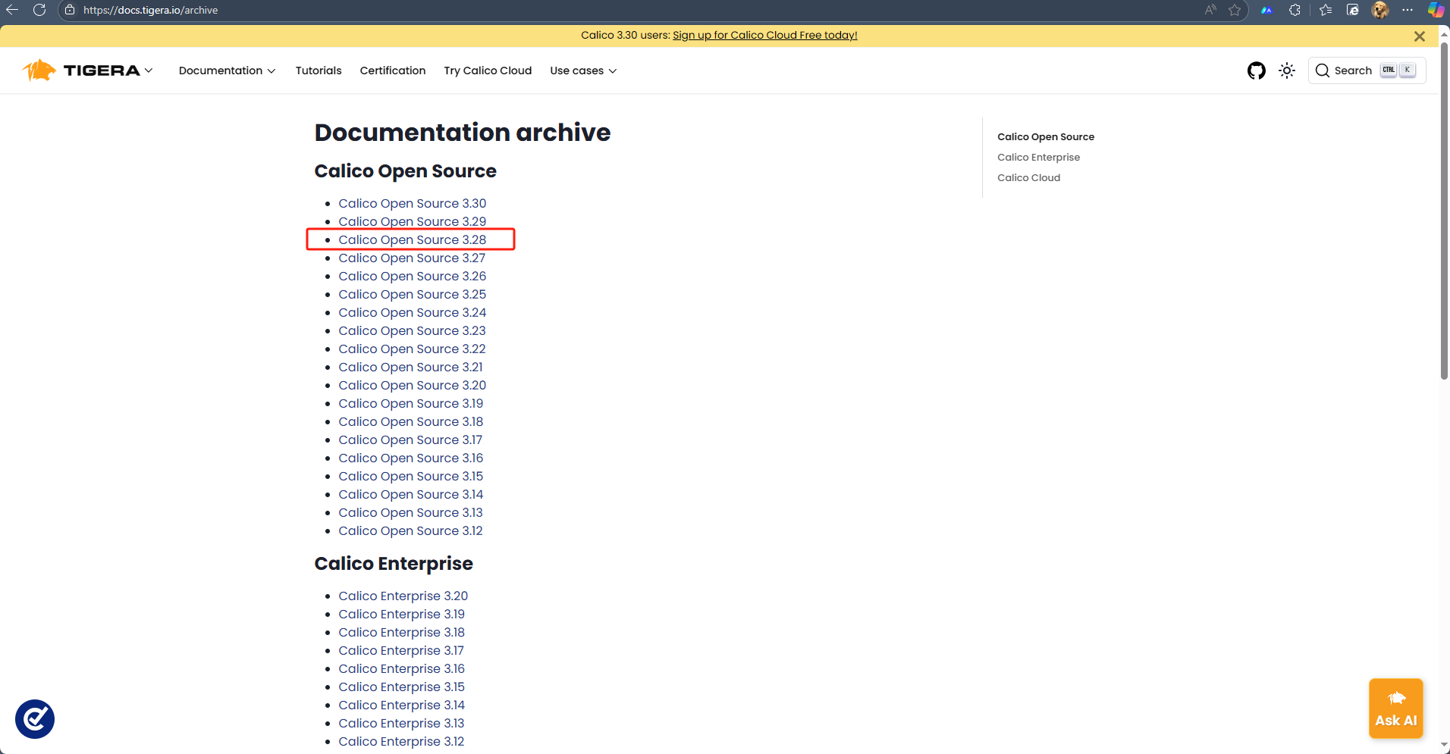The height and width of the screenshot is (754, 1450).
Task: Toggle dark and light theme
Action: point(1287,70)
